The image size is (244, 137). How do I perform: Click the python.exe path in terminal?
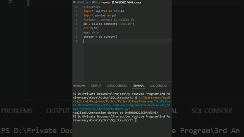pos(121,99)
